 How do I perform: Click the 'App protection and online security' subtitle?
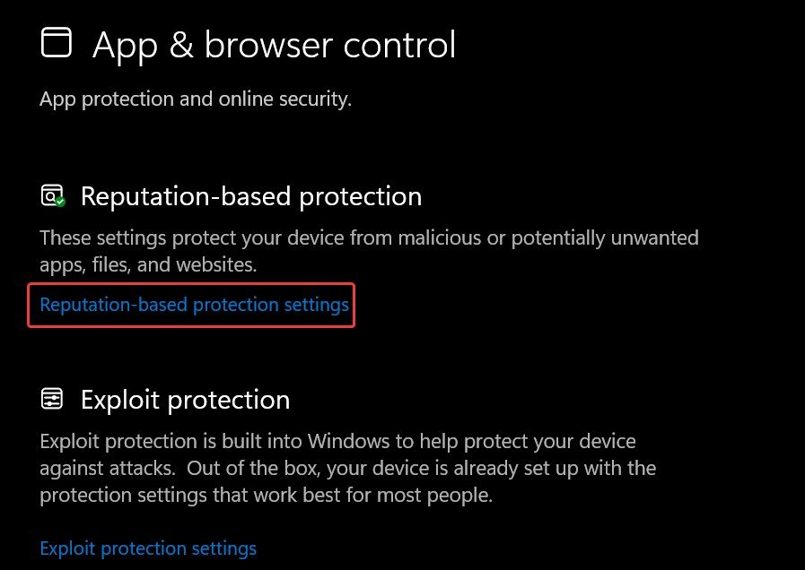click(x=196, y=99)
